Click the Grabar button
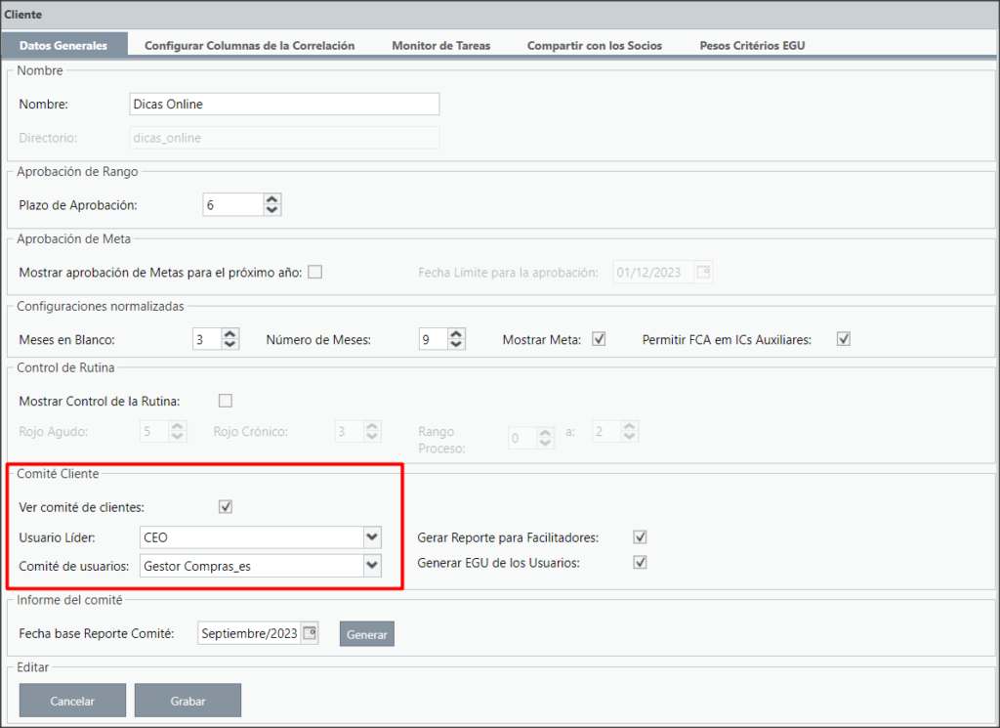The image size is (1000, 728). tap(187, 701)
